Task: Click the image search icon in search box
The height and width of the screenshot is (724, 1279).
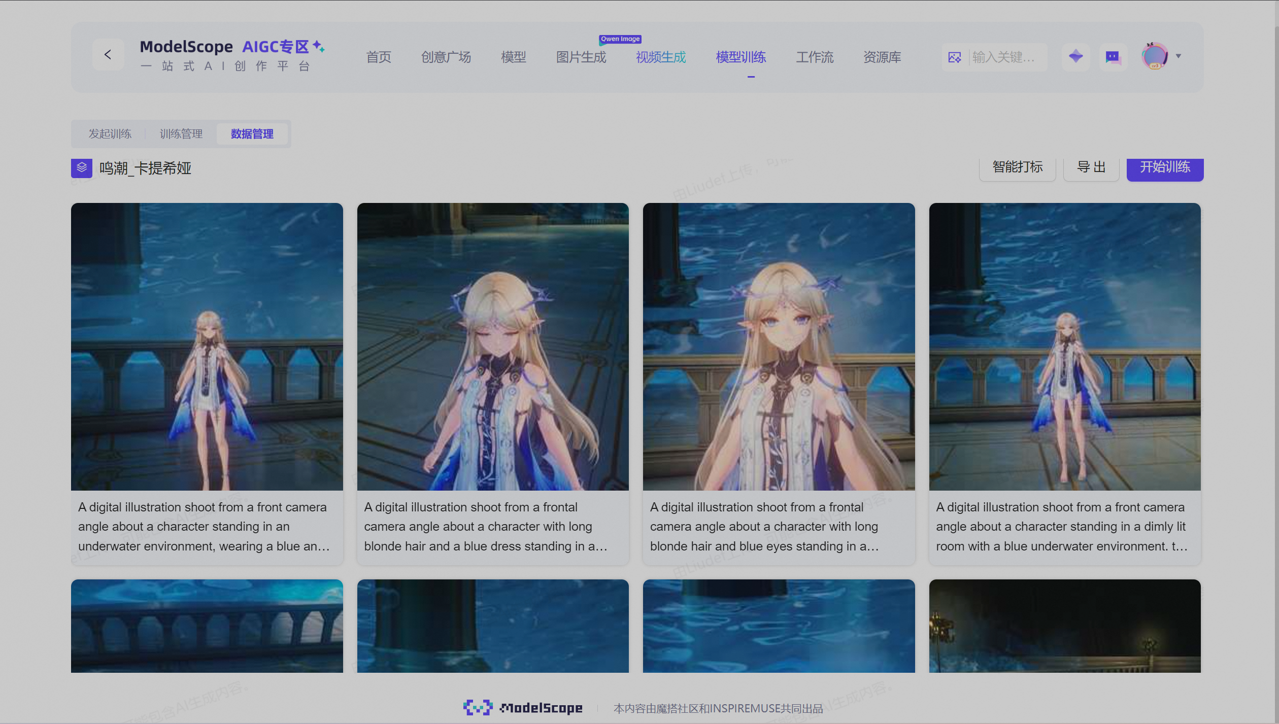Action: (x=954, y=57)
